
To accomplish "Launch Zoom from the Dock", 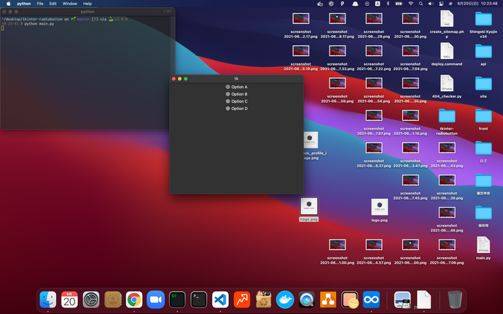I will (155, 299).
